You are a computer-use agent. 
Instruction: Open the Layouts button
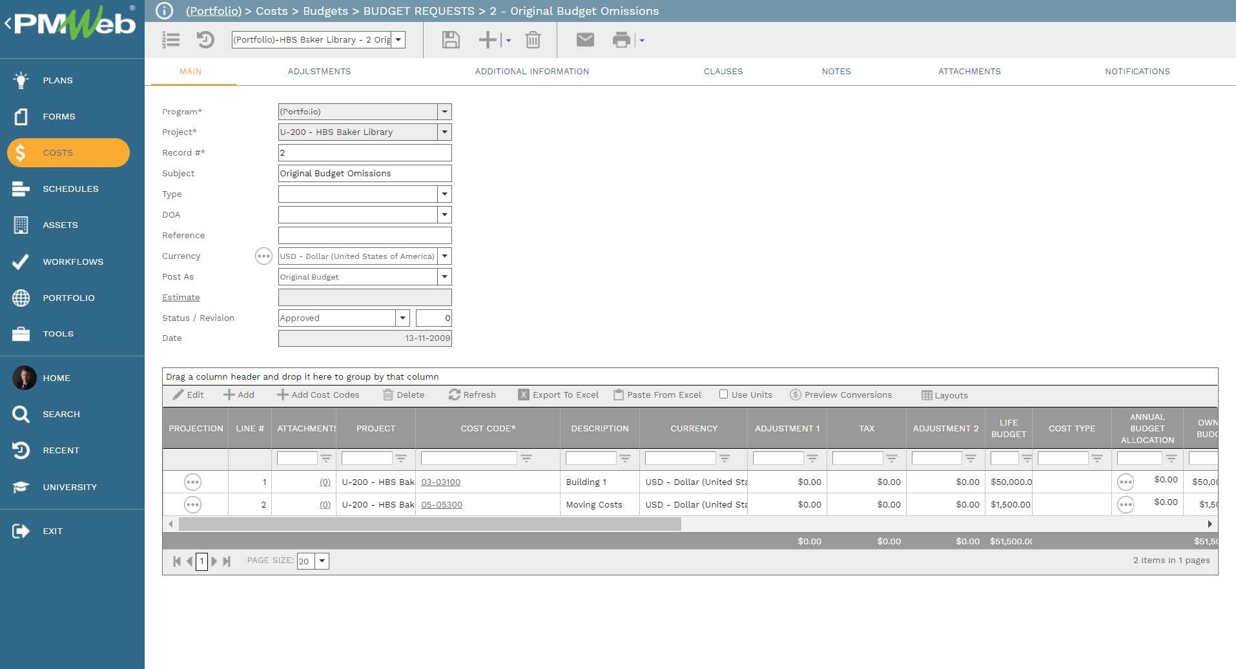point(944,395)
